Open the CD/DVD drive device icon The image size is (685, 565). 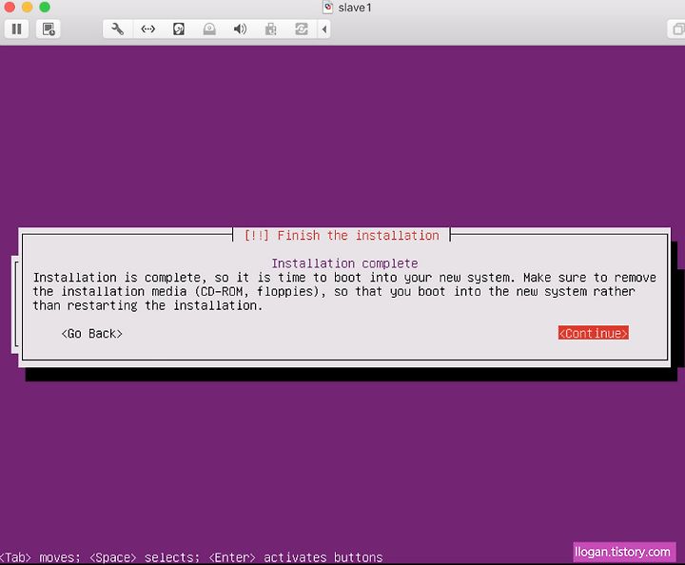pyautogui.click(x=209, y=29)
